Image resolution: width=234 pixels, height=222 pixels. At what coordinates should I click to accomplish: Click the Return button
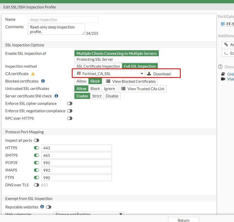click(x=183, y=220)
